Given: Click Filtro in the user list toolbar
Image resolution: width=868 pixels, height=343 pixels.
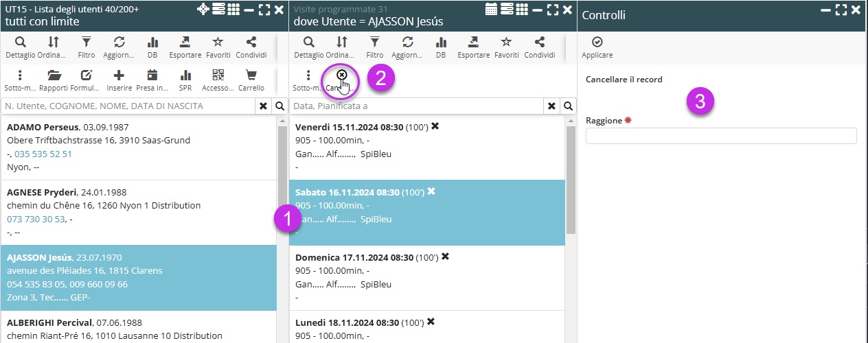Looking at the screenshot, I should [86, 43].
